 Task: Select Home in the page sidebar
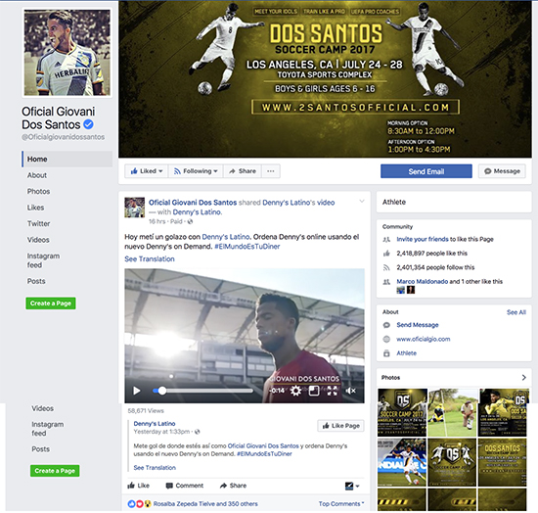pyautogui.click(x=67, y=159)
